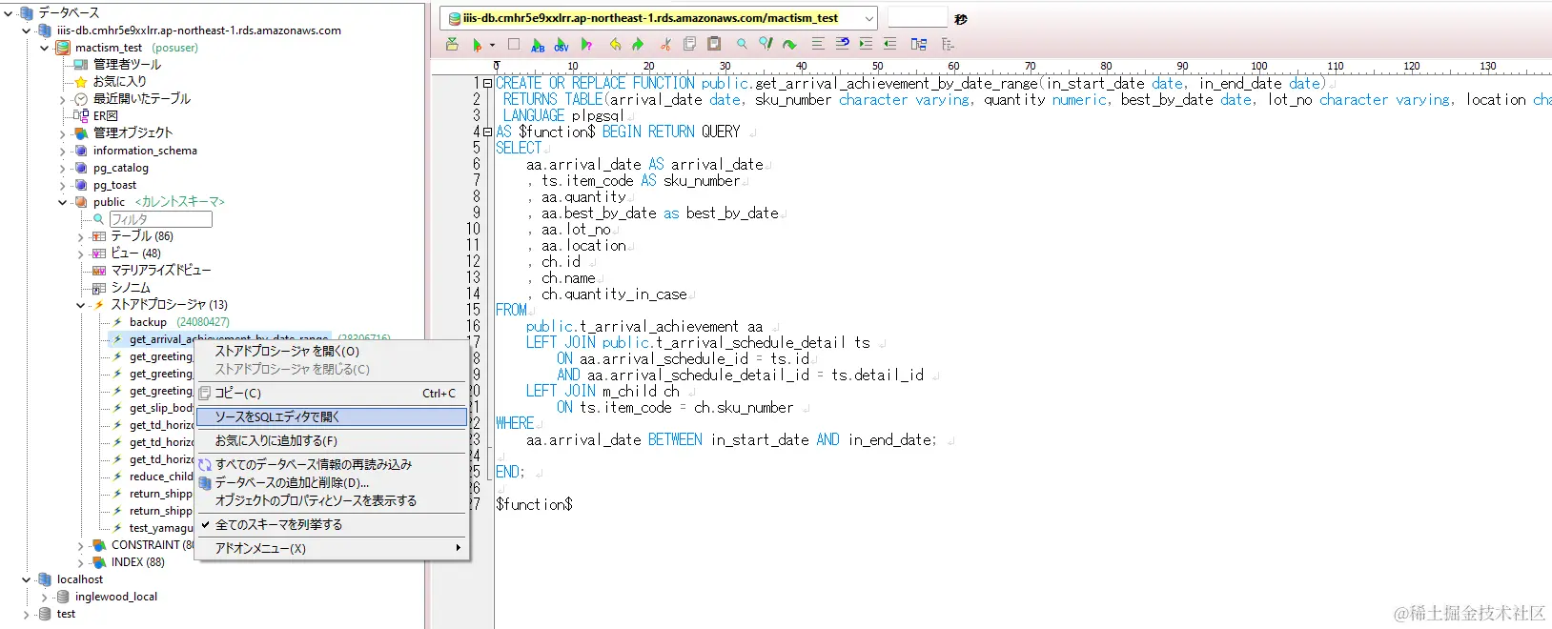This screenshot has height=629, width=1552.
Task: Select pg_catalog schema
Action: click(x=121, y=168)
